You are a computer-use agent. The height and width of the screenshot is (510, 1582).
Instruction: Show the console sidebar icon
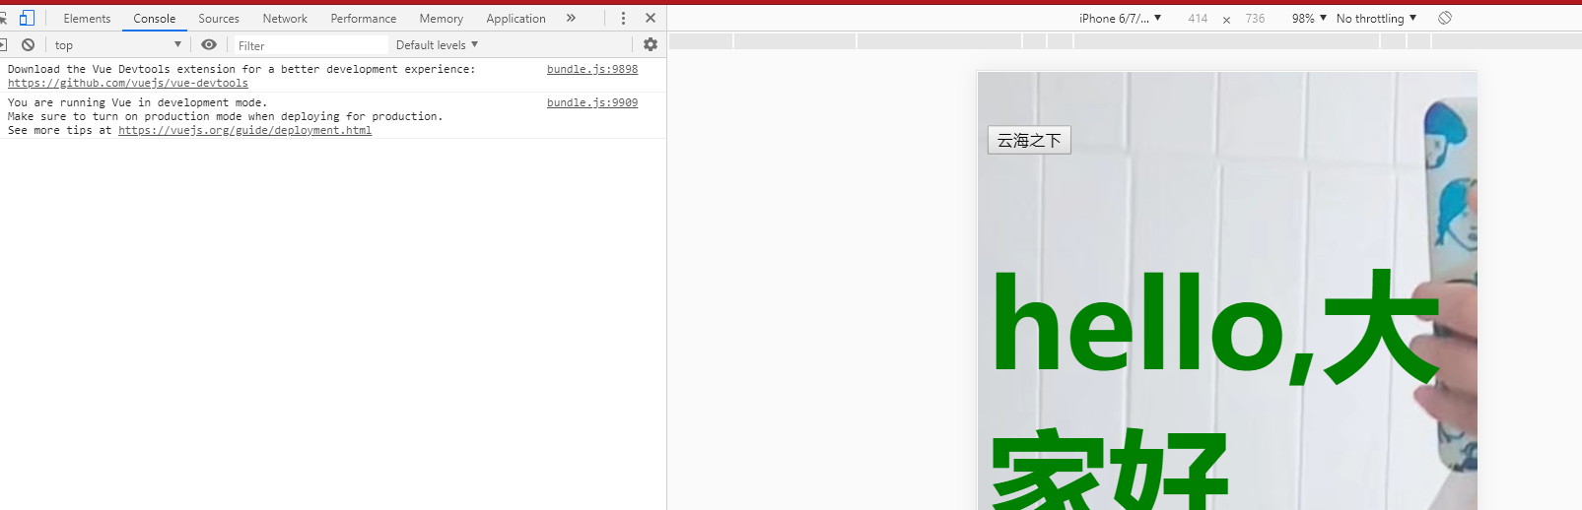[x=3, y=45]
